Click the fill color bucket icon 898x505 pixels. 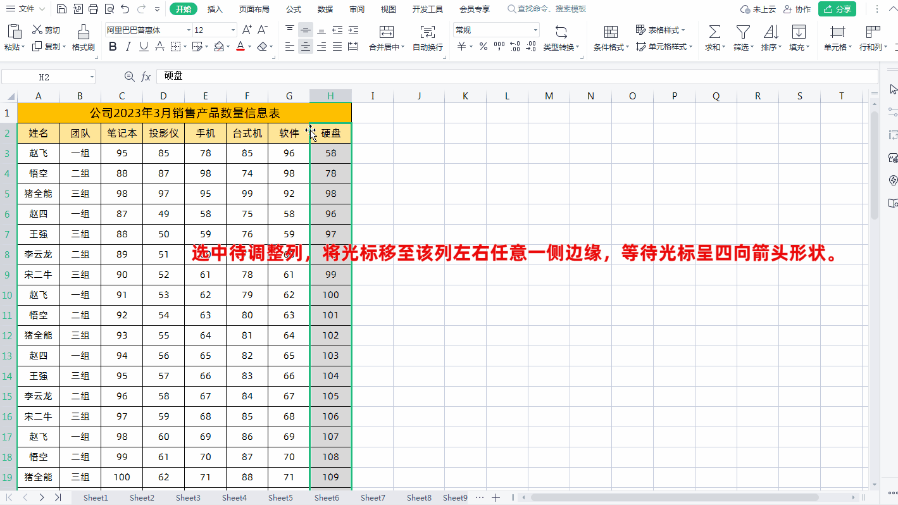218,46
